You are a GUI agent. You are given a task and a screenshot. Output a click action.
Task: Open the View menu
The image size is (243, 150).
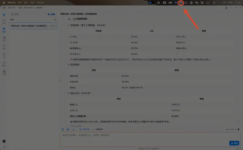(x=32, y=3)
